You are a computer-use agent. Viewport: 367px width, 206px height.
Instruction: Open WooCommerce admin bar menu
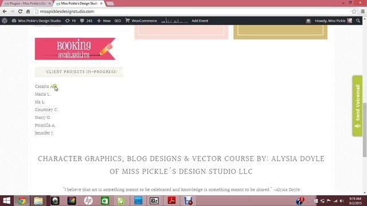[x=141, y=21]
